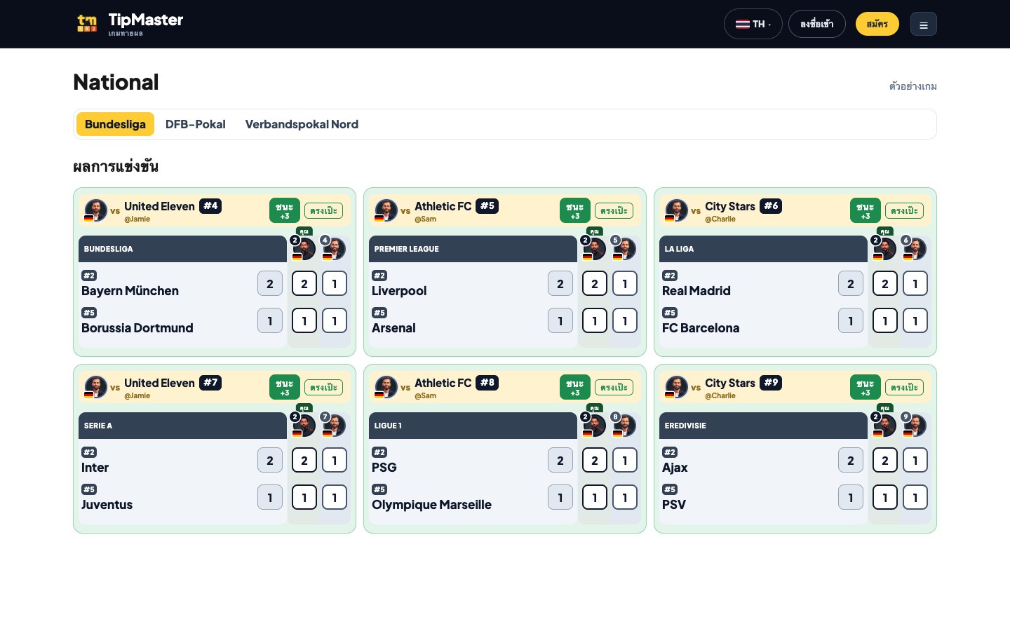Click the Borussia Dortmund team name

pyautogui.click(x=137, y=327)
